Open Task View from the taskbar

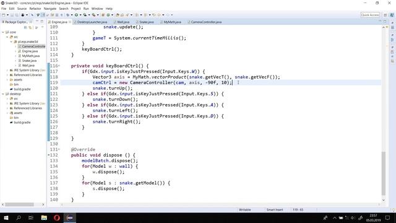tap(31, 217)
